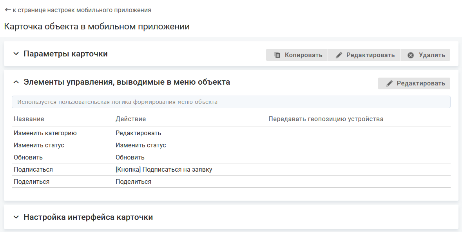Screen dimensions: 462x232
Task: Select the Подписаться row name
Action: pyautogui.click(x=33, y=169)
